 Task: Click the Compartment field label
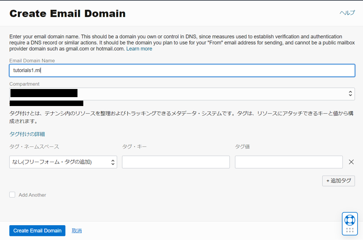24,84
